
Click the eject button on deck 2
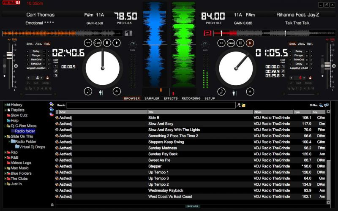coord(250,92)
